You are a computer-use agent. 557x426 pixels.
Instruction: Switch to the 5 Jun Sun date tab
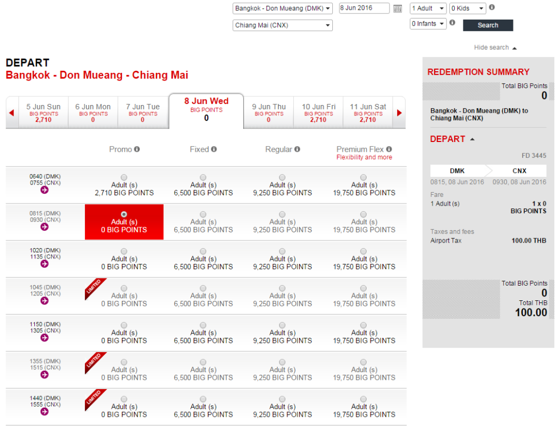click(44, 113)
